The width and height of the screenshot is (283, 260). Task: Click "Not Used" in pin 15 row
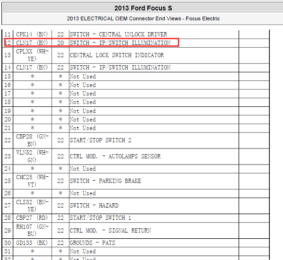pos(83,77)
